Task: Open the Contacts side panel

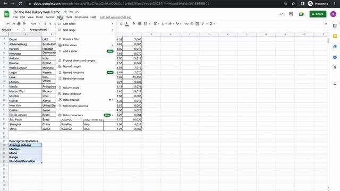Action: pyautogui.click(x=335, y=57)
